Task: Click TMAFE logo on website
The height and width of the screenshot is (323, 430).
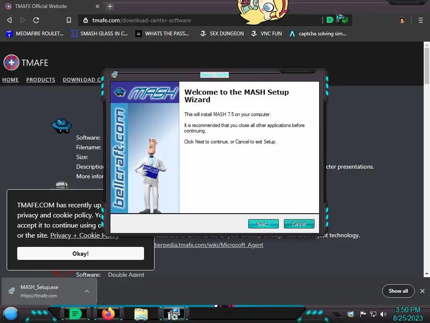Action: click(26, 63)
